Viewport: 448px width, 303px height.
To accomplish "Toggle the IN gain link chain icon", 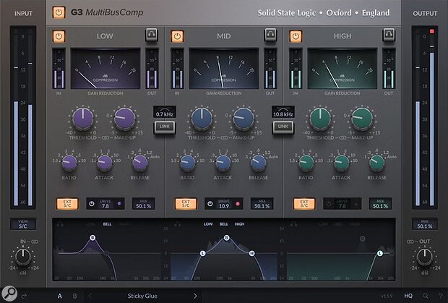I will (35, 242).
